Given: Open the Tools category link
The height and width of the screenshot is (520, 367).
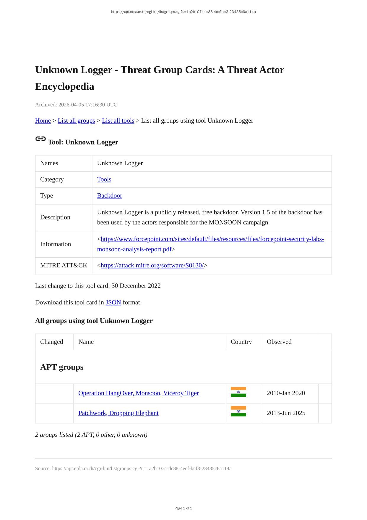Looking at the screenshot, I should [104, 179].
